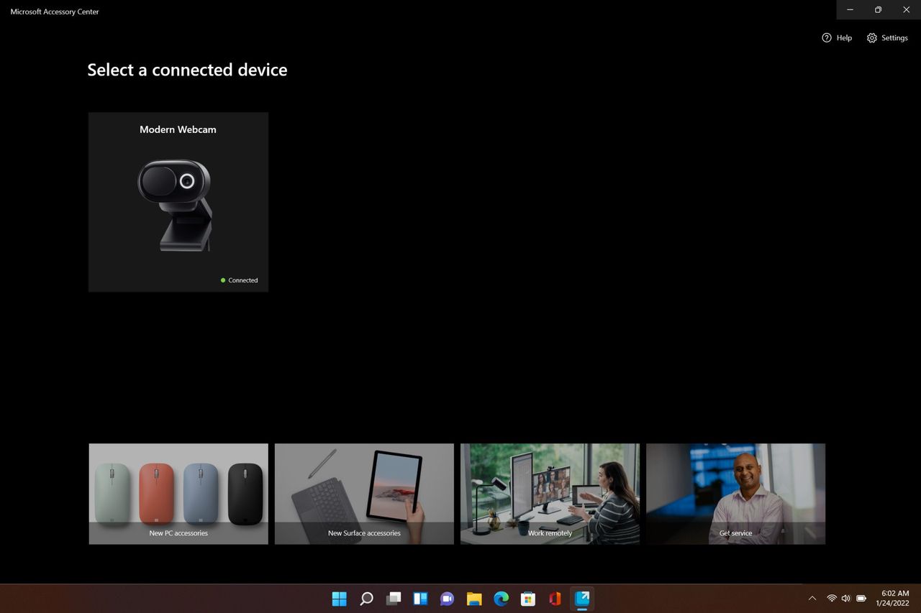Open Microsoft Store from the taskbar
Image resolution: width=921 pixels, height=613 pixels.
coord(528,599)
